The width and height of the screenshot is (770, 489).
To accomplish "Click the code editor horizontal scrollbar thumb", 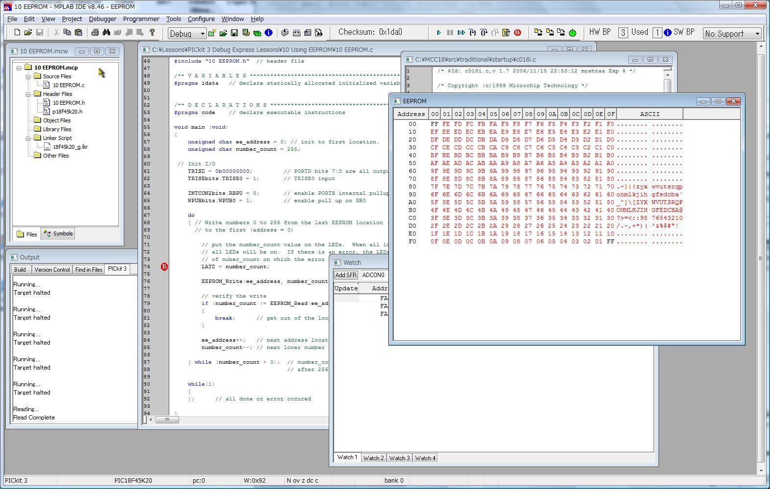I will (x=167, y=419).
